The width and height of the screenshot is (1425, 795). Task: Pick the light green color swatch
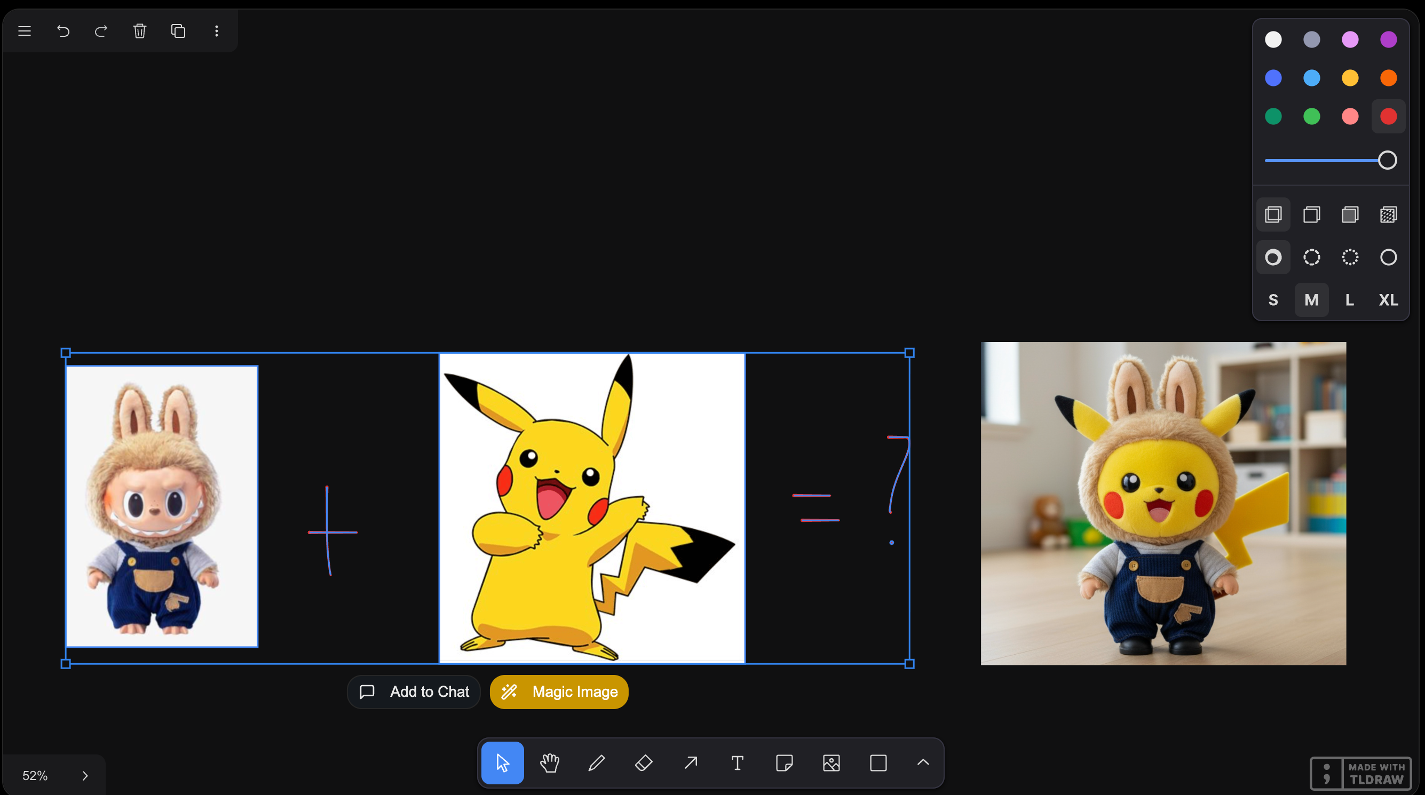coord(1312,117)
